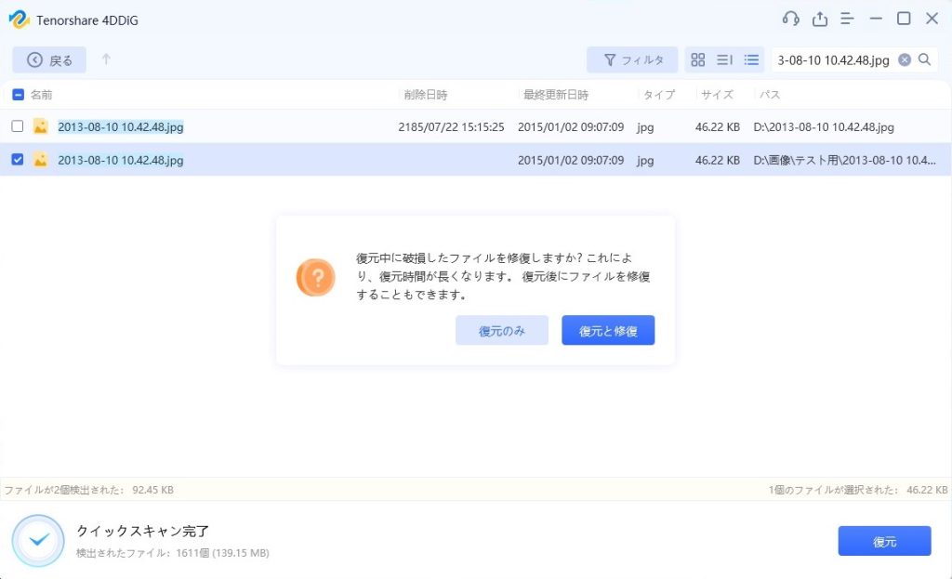
Task: Click the share/export icon in title bar
Action: [x=819, y=19]
